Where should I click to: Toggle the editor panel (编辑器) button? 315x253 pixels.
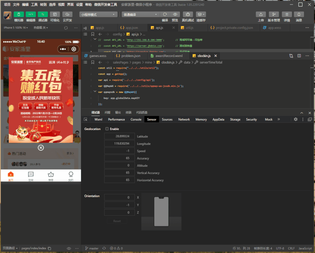tap(31, 15)
